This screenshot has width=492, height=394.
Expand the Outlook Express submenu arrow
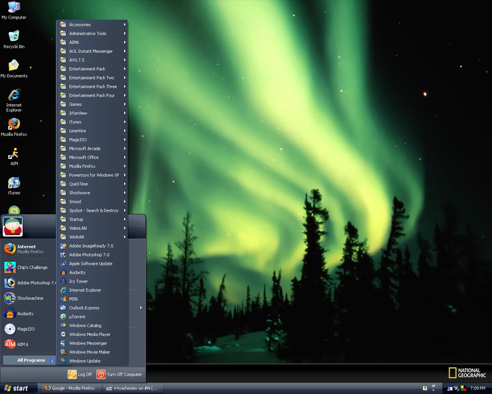[141, 308]
